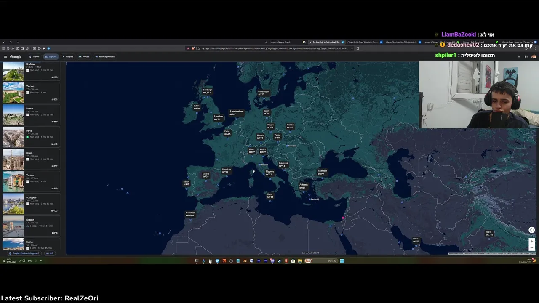Click the Berlin price marker on map

point(267,112)
